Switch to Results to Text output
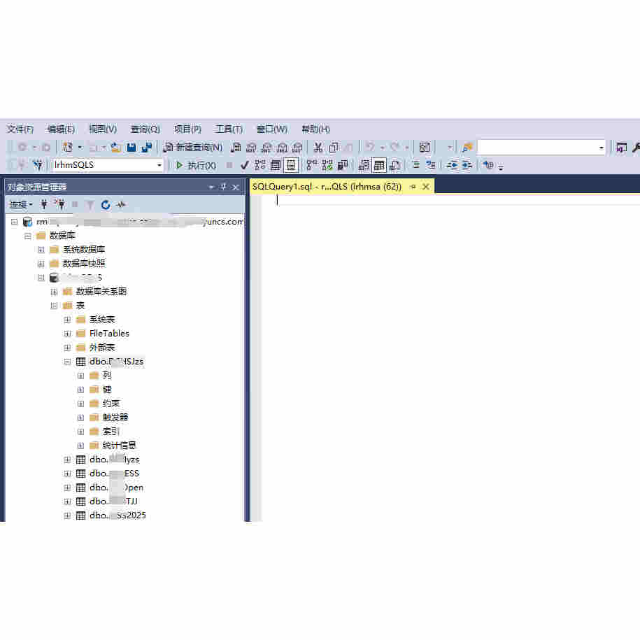This screenshot has width=640, height=640. click(x=364, y=165)
